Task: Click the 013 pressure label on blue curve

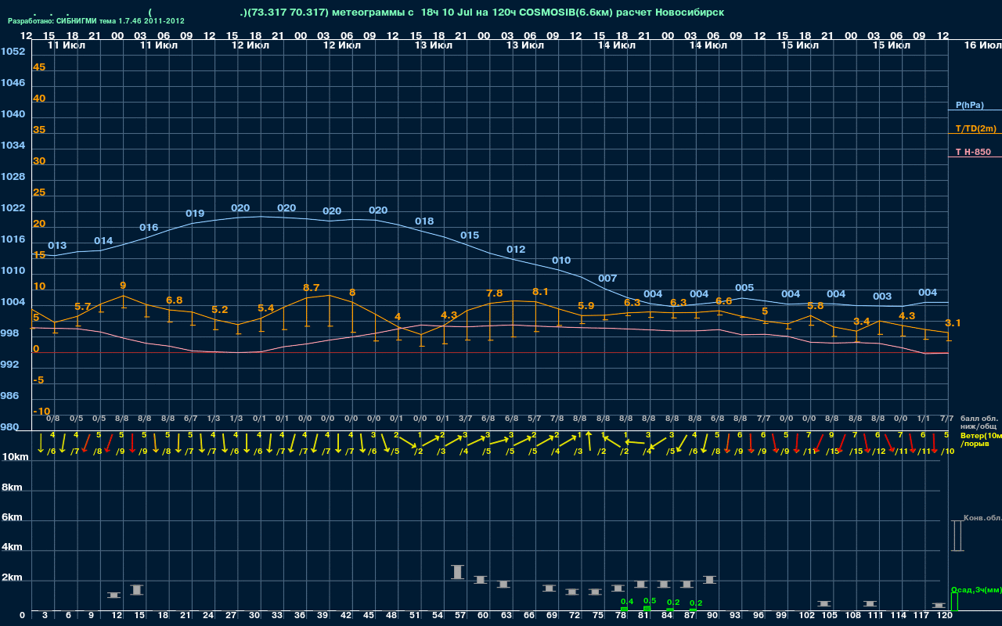Action: [57, 246]
